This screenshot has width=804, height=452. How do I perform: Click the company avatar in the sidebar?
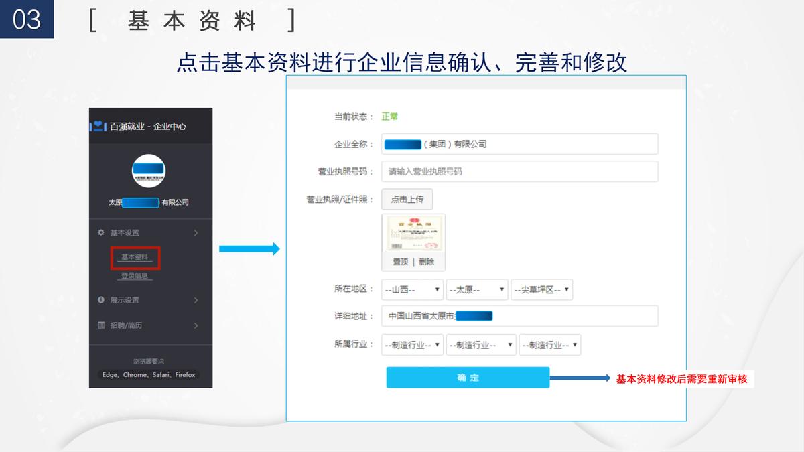coord(149,170)
